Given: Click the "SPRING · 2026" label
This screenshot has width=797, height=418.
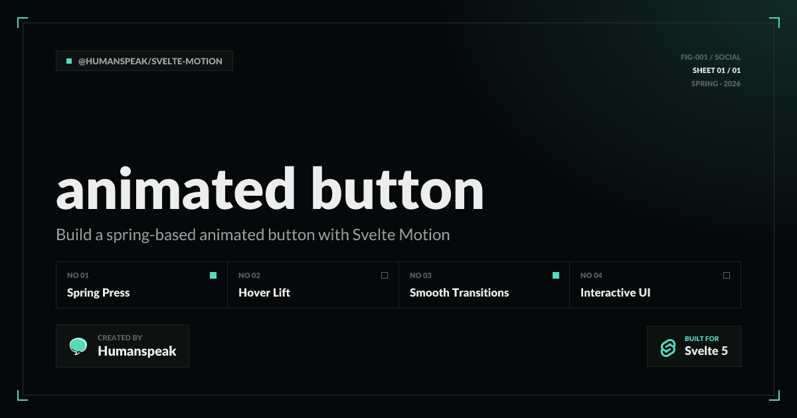Looking at the screenshot, I should [716, 84].
